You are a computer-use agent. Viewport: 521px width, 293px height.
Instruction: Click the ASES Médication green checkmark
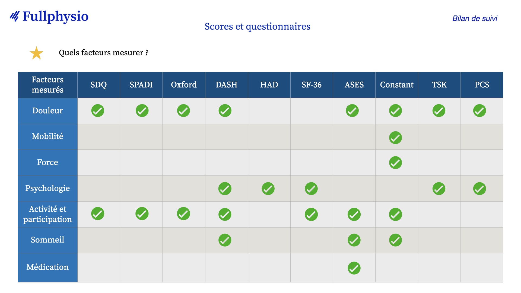tap(354, 268)
